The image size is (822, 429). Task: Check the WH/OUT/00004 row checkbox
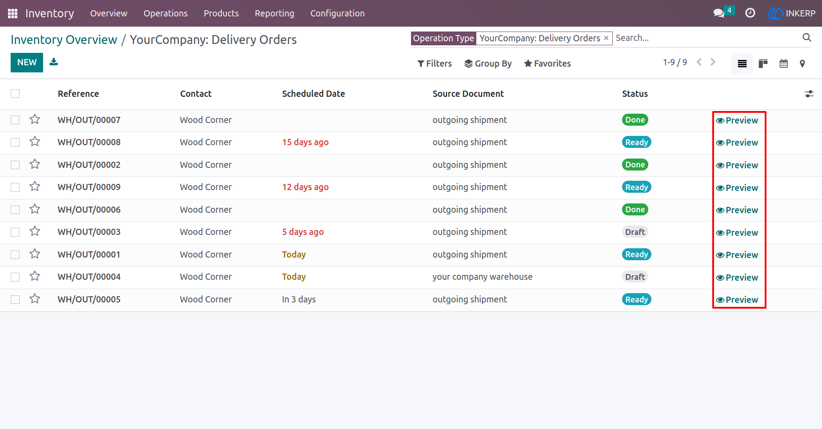point(15,277)
